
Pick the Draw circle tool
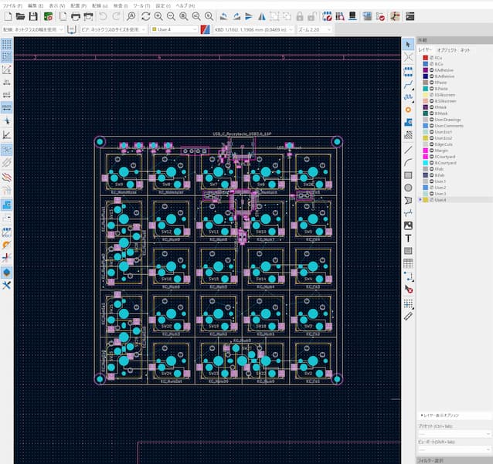point(408,187)
